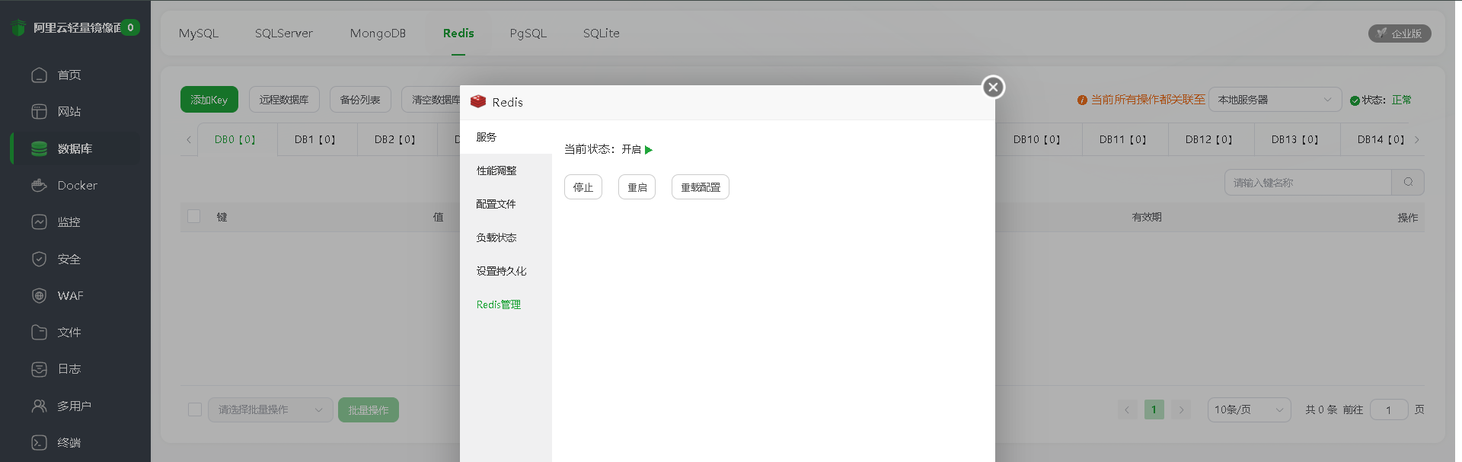Open the Docker whale icon

39,185
